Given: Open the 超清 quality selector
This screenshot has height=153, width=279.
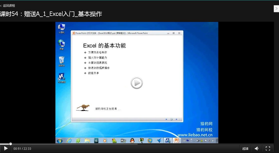Looking at the screenshot, I should coord(245,149).
